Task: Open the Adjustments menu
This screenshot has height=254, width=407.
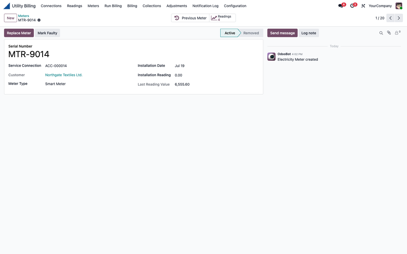Action: coord(177,6)
